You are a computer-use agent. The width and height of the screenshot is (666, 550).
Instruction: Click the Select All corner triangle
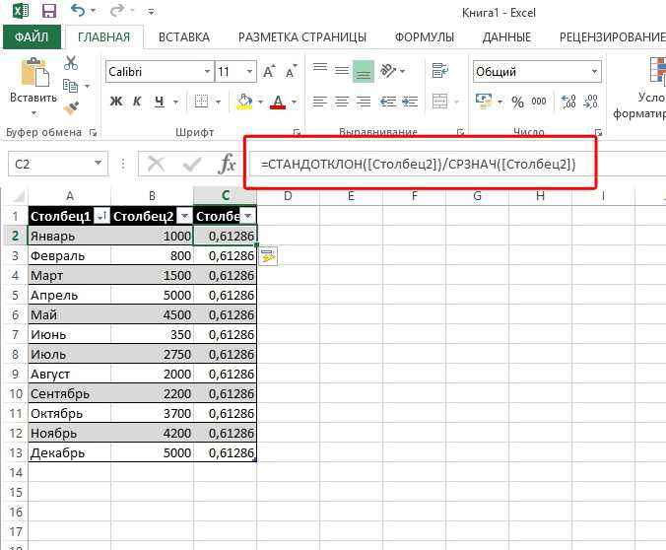tap(18, 196)
